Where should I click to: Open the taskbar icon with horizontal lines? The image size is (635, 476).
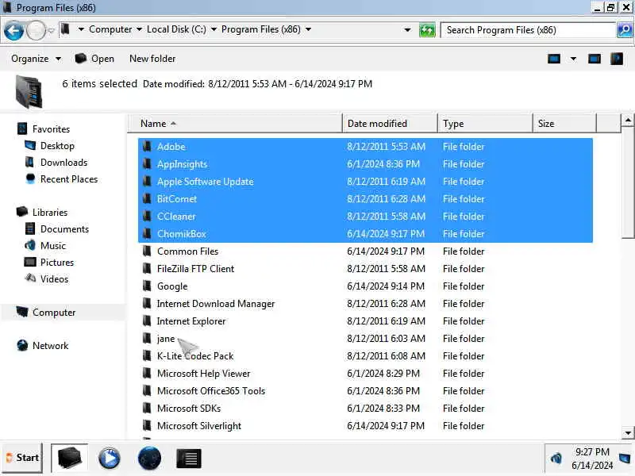click(189, 459)
